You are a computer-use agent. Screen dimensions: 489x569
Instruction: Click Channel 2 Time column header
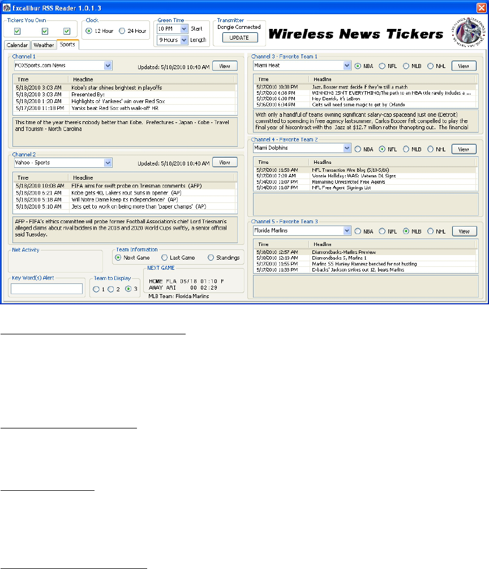(41, 177)
